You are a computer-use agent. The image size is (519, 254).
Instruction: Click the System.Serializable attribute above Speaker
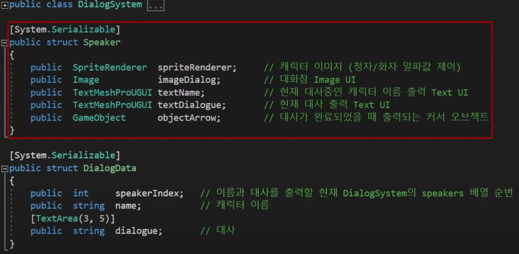(65, 30)
